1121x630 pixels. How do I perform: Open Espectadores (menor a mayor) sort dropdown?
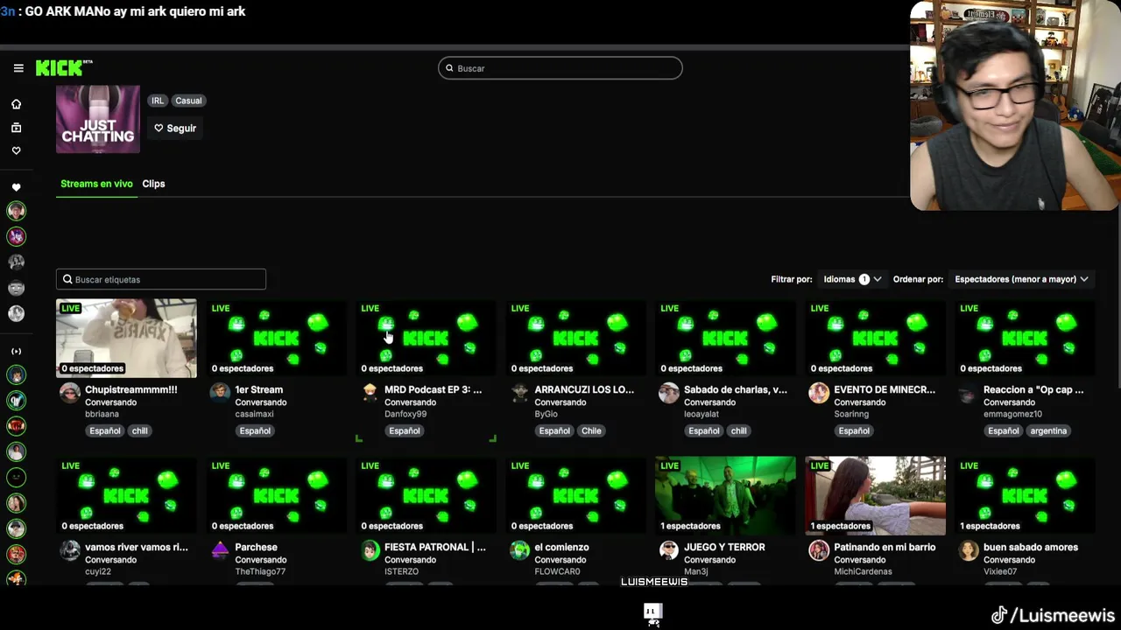(1021, 279)
